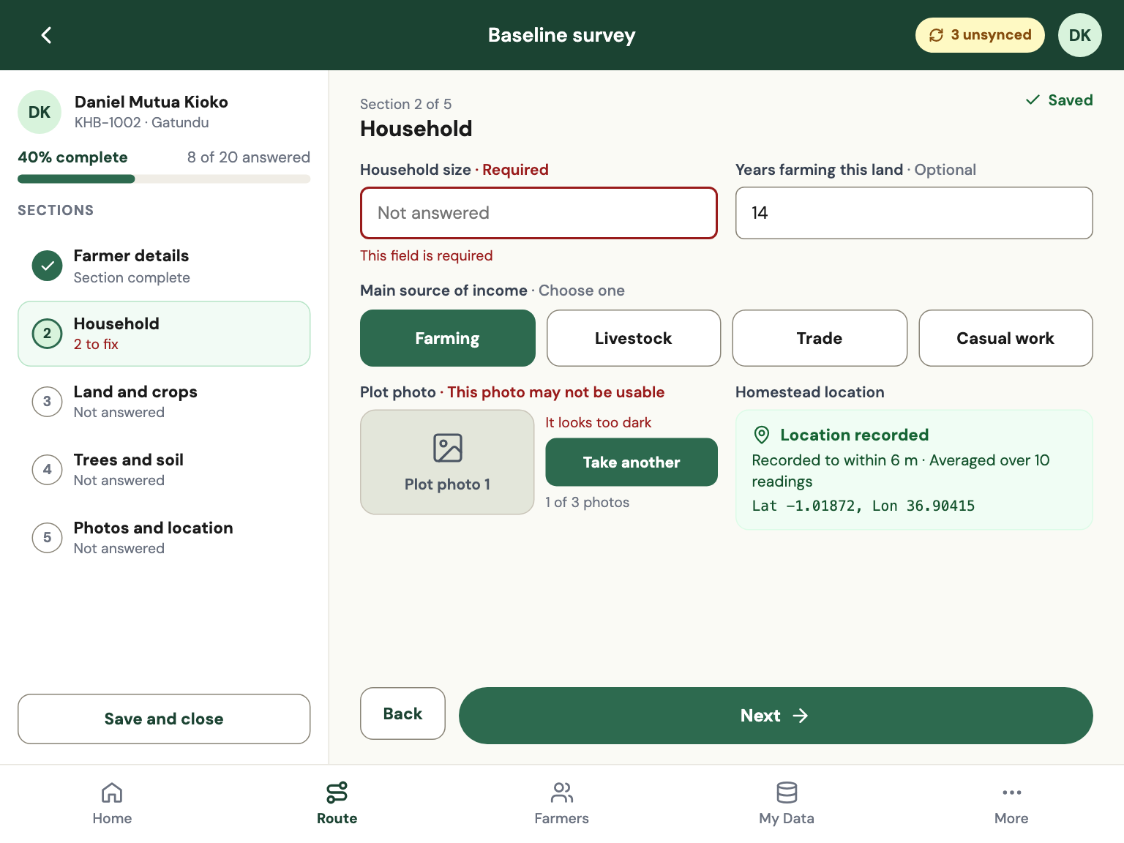Image resolution: width=1124 pixels, height=843 pixels.
Task: Open the More options dots
Action: [x=1011, y=793]
